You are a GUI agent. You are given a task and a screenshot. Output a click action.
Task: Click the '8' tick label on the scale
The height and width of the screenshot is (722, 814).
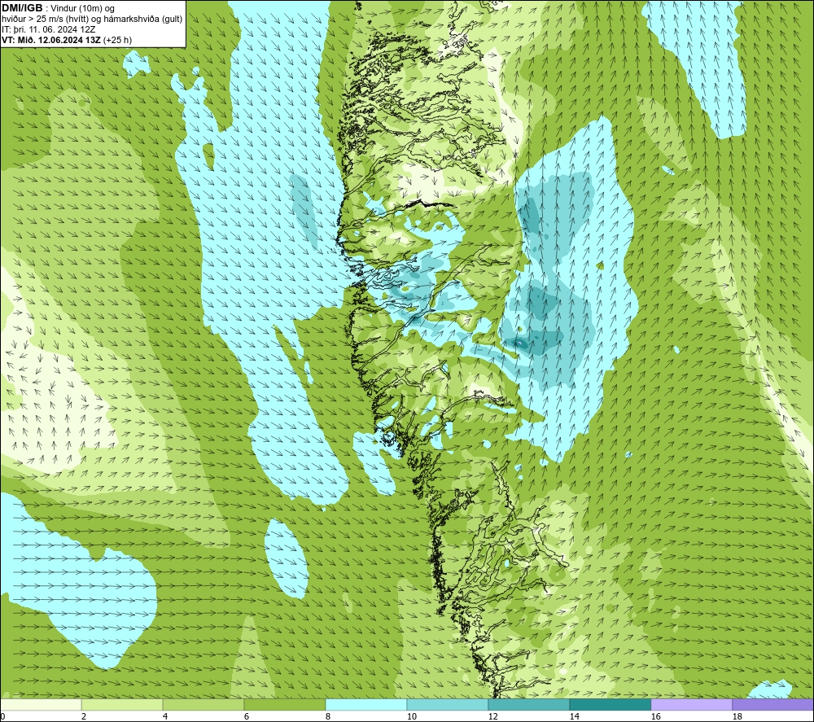[328, 717]
